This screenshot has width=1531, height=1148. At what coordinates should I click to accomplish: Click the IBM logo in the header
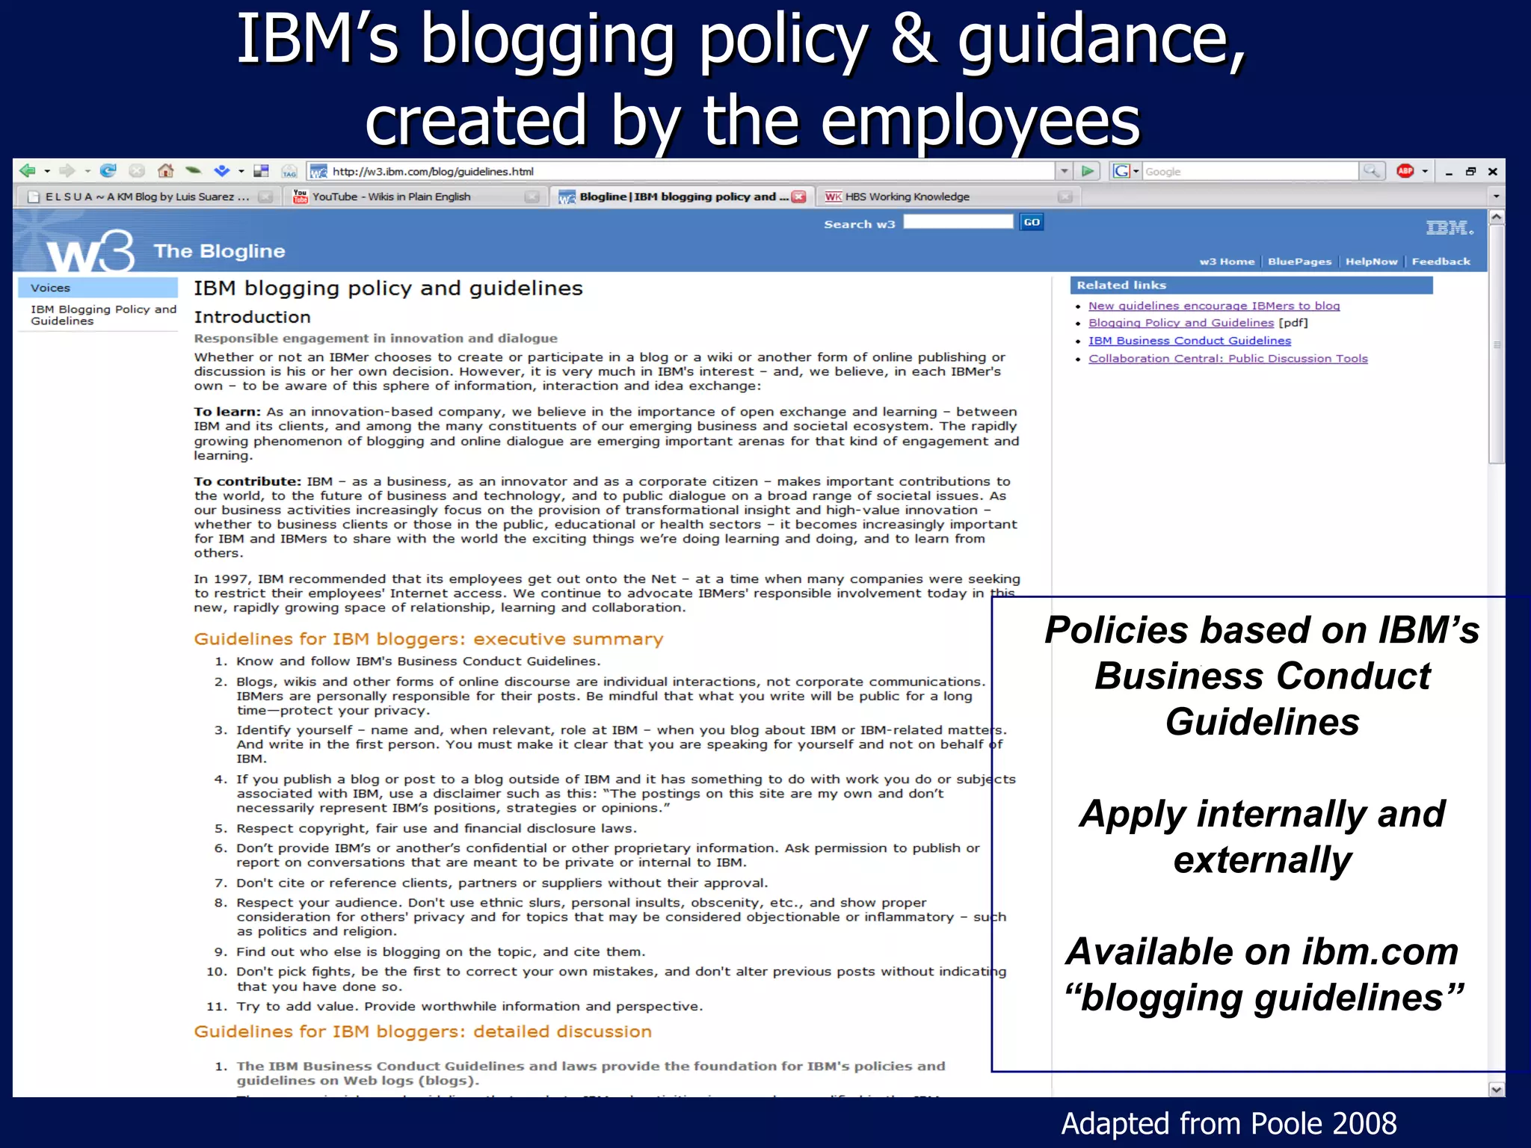tap(1450, 228)
